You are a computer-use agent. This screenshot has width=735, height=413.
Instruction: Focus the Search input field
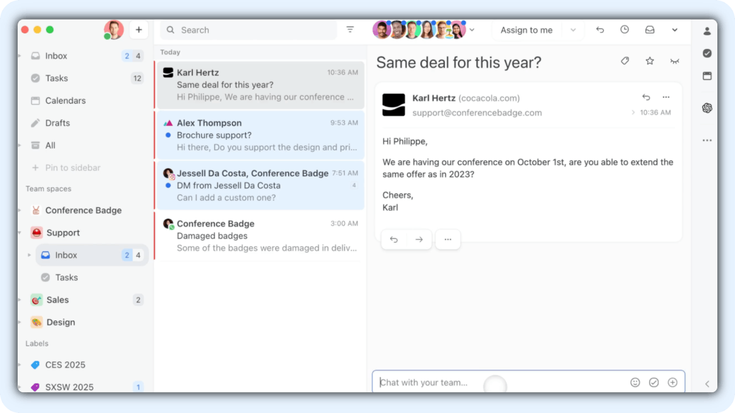coord(252,30)
